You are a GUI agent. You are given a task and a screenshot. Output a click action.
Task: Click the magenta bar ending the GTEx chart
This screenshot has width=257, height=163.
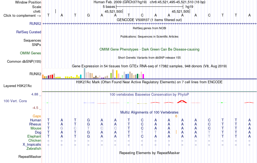pos(143,76)
